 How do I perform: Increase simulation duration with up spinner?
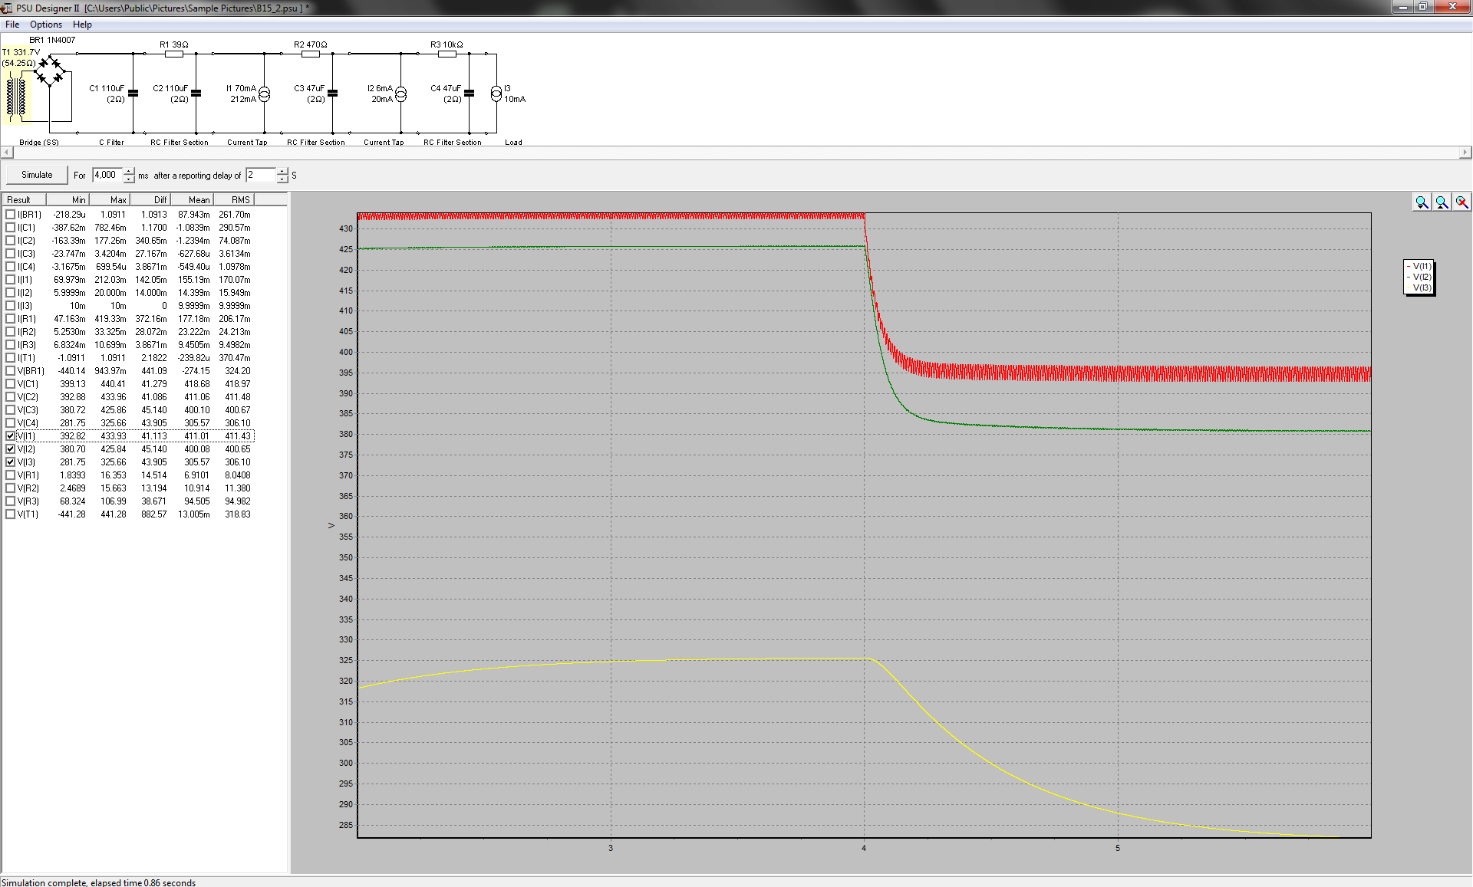tap(129, 171)
